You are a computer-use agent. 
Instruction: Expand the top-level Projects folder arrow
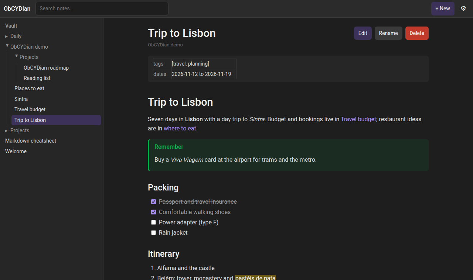[x=7, y=131]
